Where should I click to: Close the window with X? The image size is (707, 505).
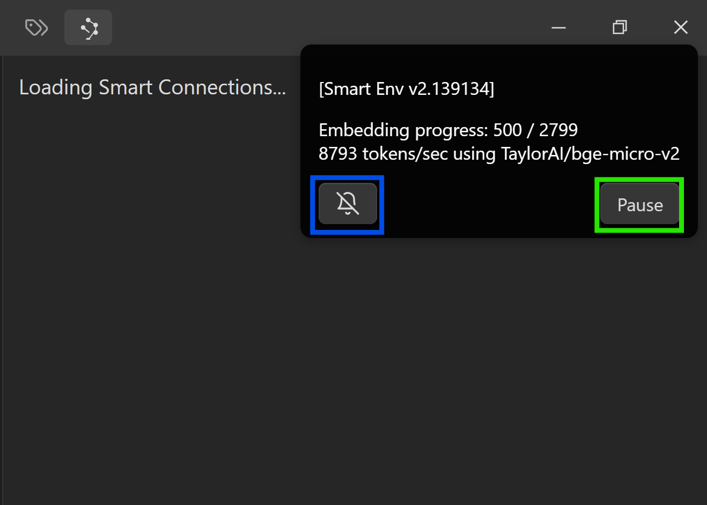coord(681,27)
